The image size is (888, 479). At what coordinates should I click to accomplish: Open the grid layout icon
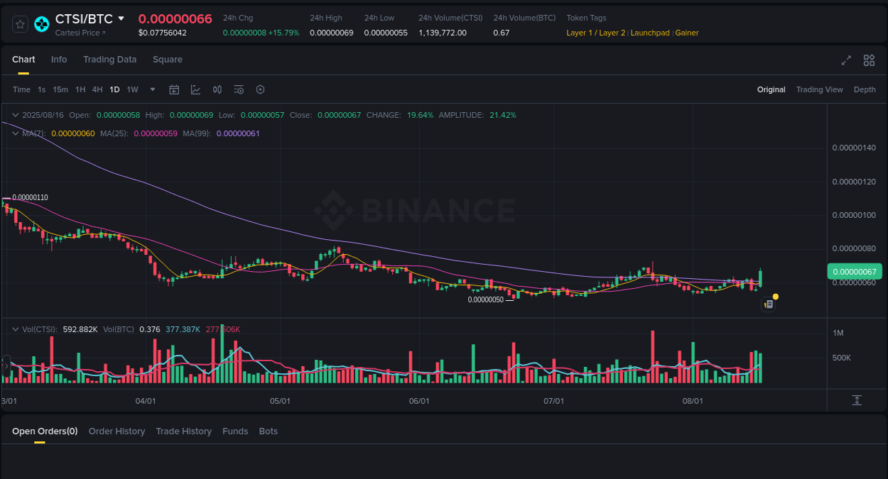(869, 60)
